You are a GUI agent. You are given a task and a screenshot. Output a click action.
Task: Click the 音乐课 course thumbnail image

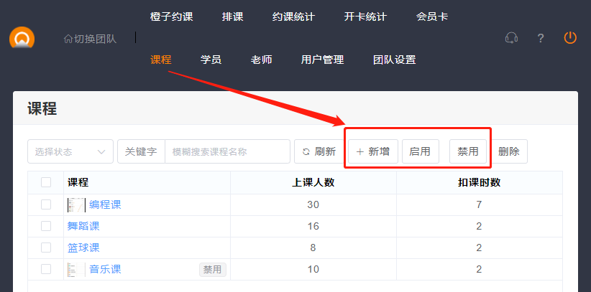click(x=76, y=269)
